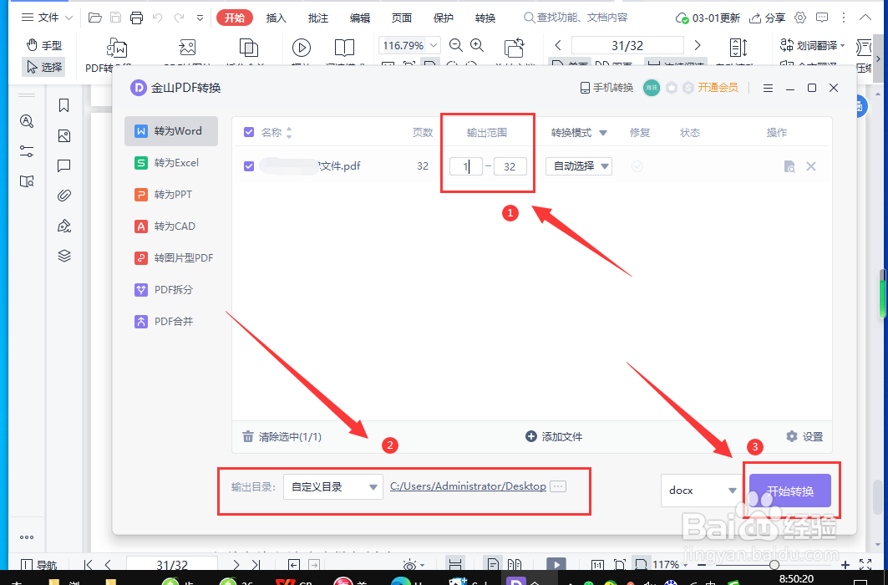Switch to the 保护 tab

[444, 18]
